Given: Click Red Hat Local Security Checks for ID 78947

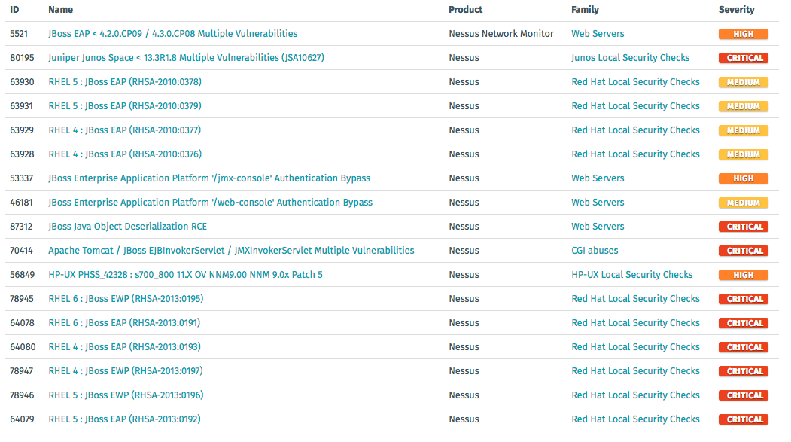Looking at the screenshot, I should point(636,371).
